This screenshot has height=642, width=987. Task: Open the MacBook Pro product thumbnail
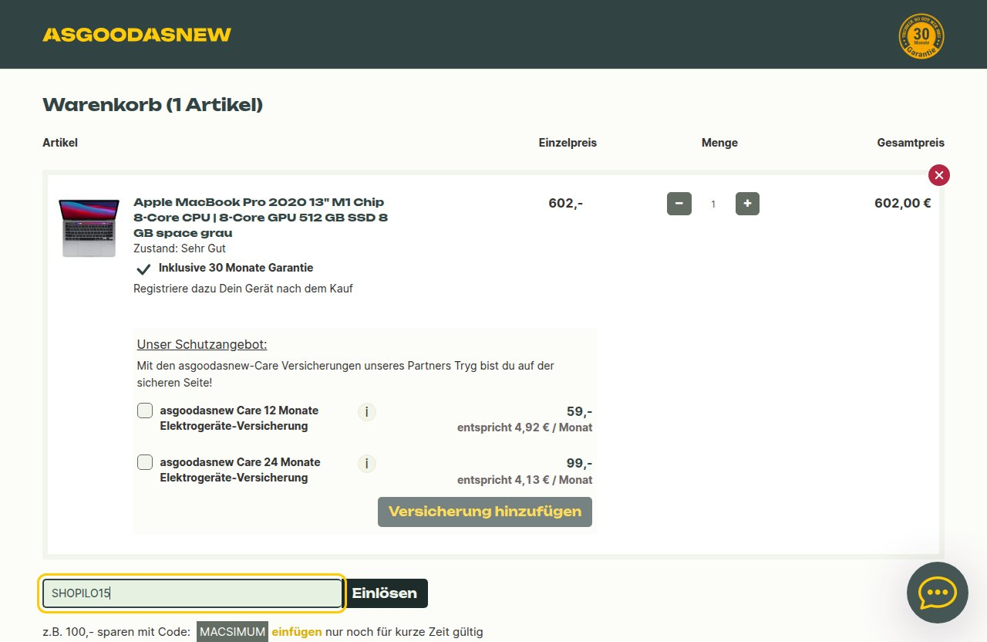coord(89,228)
